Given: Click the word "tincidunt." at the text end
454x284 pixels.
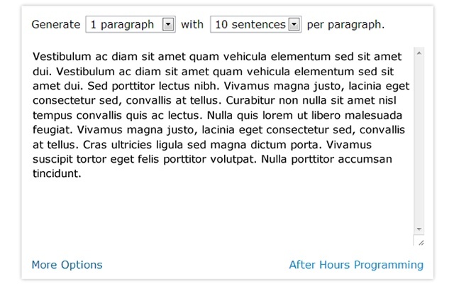Looking at the screenshot, I should 57,173.
